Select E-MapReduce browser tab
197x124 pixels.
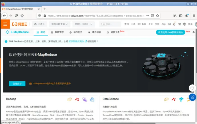tap(21, 9)
